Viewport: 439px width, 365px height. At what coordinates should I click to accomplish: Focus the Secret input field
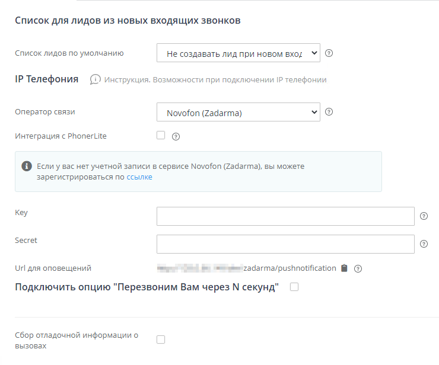pos(285,244)
